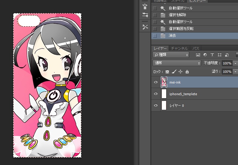
Task: Click the 不透明度 100% value field
Action: (x=227, y=63)
